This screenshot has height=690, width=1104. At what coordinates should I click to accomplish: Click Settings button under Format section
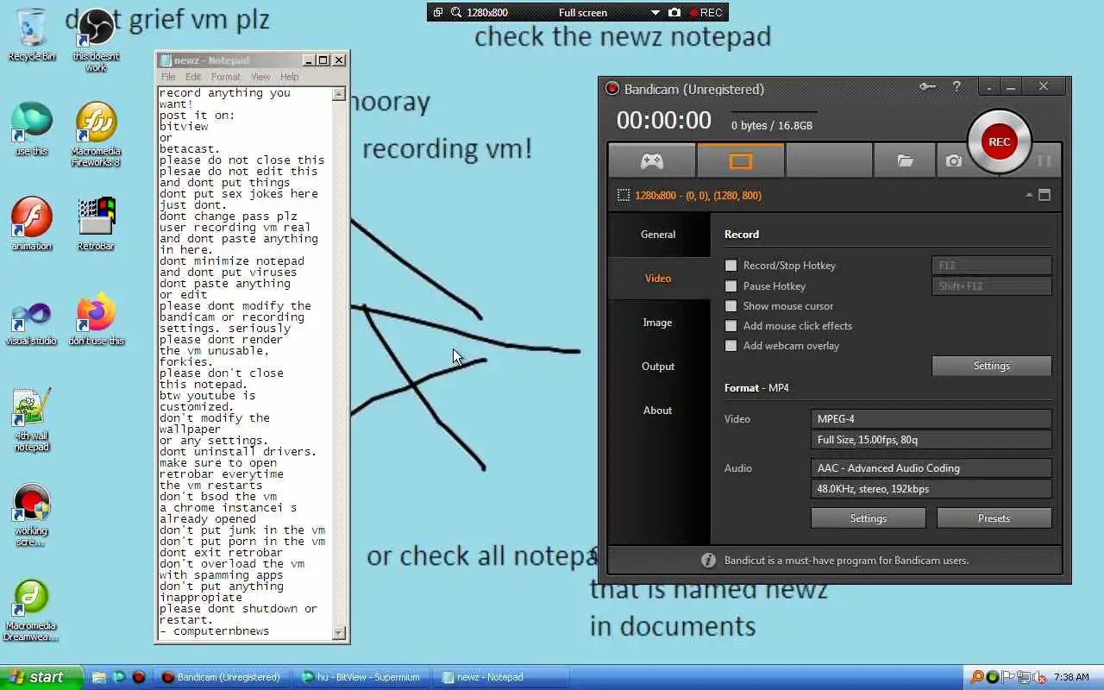(x=869, y=518)
